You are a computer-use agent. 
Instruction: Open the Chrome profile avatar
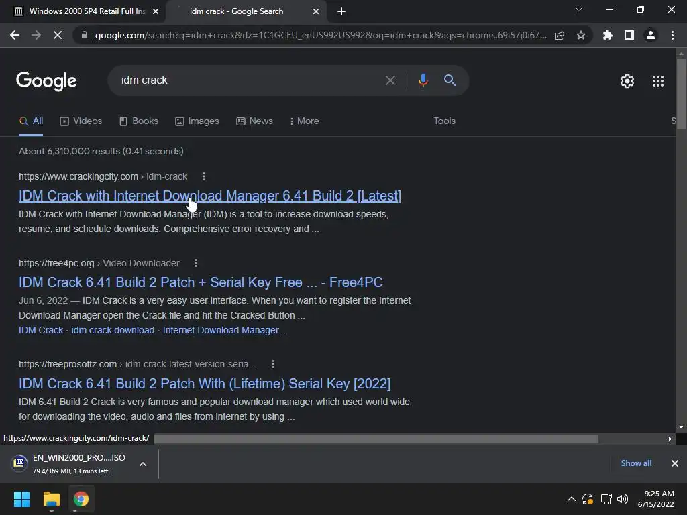651,35
